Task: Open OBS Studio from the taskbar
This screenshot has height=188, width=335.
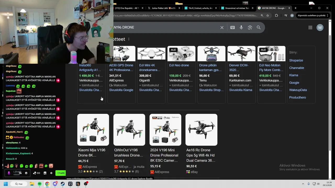Action: point(86,184)
